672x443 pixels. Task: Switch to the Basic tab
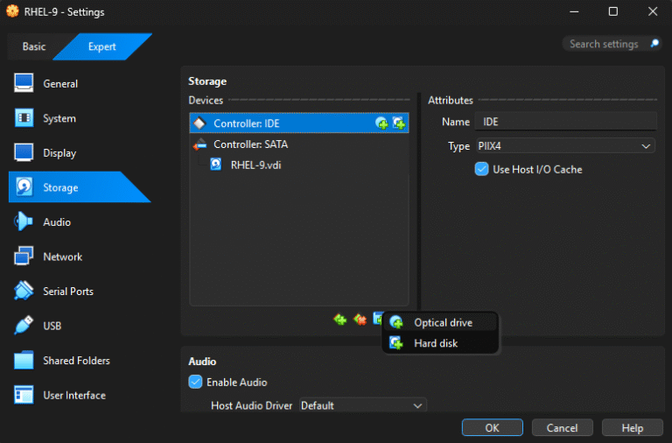(x=34, y=47)
